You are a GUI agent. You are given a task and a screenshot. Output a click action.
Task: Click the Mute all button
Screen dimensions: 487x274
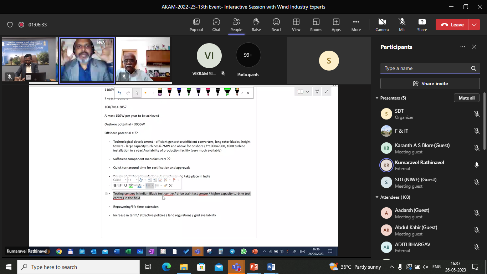click(x=466, y=98)
